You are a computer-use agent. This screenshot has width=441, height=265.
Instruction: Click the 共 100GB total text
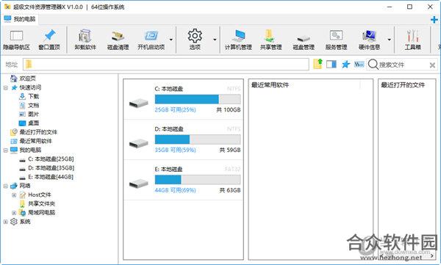tap(229, 110)
